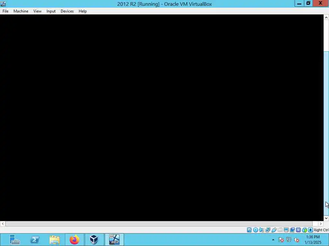
Task: Open the Help menu
Action: [x=83, y=11]
